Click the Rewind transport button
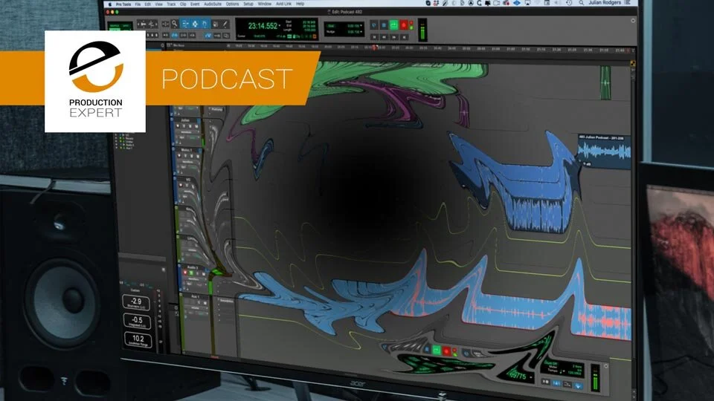This screenshot has height=401, width=714. coord(384,37)
